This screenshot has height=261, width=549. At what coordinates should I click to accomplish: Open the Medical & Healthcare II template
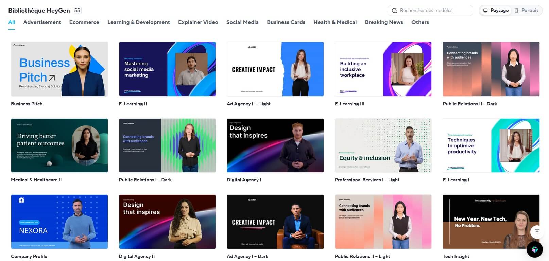point(59,145)
